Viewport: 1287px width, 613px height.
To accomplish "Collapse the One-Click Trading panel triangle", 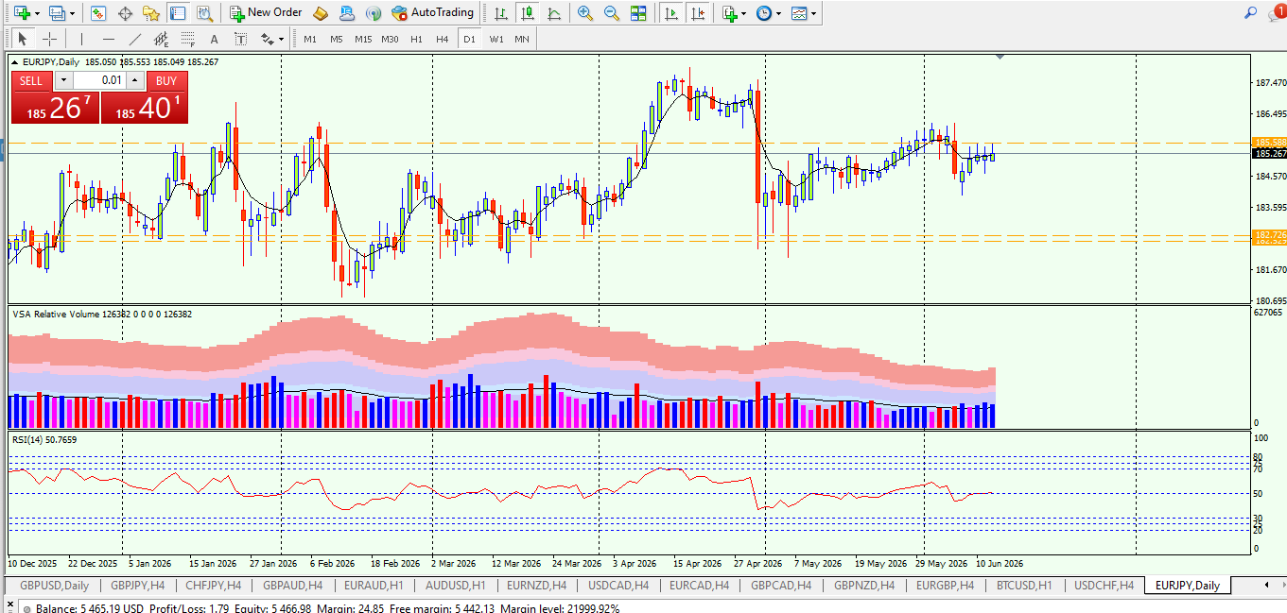I will (x=15, y=62).
